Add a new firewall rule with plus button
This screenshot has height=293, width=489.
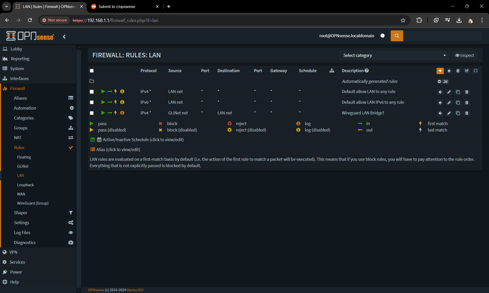pyautogui.click(x=440, y=71)
